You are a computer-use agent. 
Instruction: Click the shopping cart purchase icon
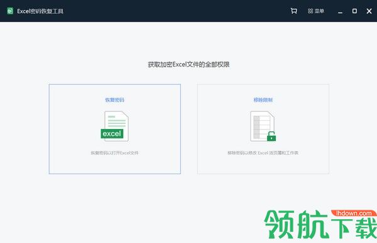click(x=293, y=11)
